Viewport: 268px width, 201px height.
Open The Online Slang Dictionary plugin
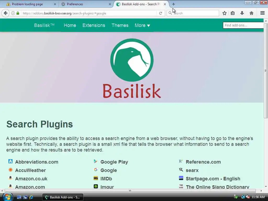pyautogui.click(x=217, y=187)
